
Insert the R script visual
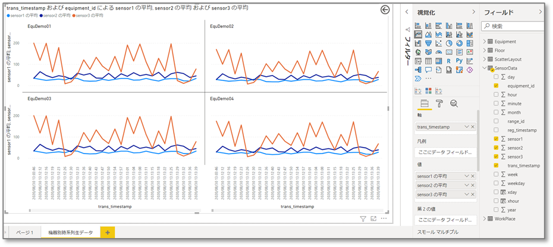(x=449, y=61)
